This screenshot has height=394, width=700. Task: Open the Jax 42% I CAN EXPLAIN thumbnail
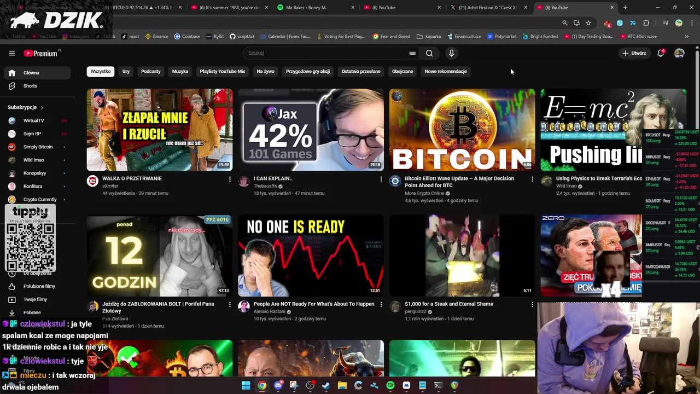pos(311,130)
